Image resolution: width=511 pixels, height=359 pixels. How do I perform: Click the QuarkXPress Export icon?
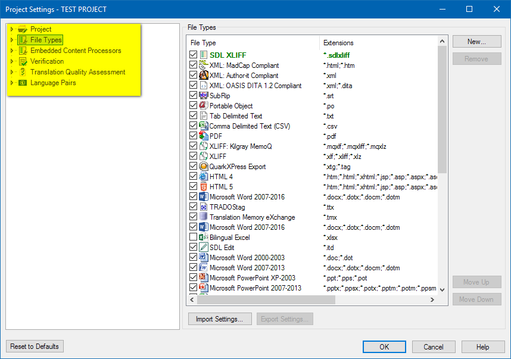pyautogui.click(x=204, y=166)
